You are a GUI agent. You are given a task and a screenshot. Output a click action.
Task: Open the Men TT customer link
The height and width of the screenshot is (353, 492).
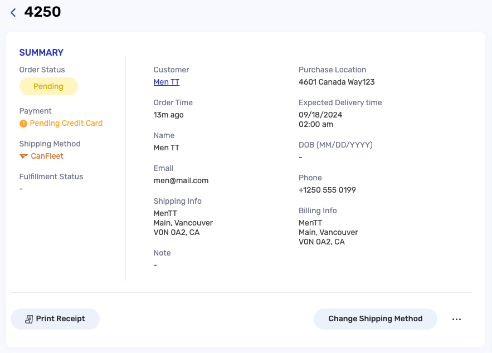point(166,82)
